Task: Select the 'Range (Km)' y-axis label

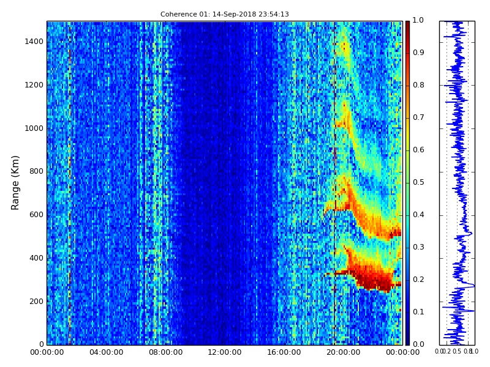Action: pyautogui.click(x=15, y=183)
